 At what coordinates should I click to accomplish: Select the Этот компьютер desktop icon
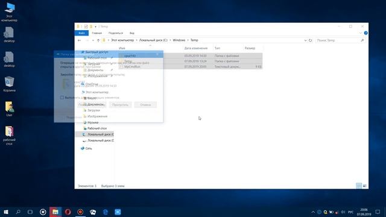pos(10,12)
